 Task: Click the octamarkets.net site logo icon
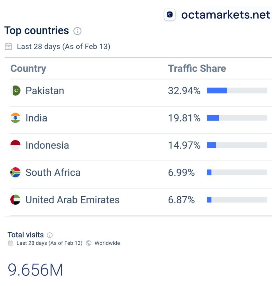tap(169, 14)
